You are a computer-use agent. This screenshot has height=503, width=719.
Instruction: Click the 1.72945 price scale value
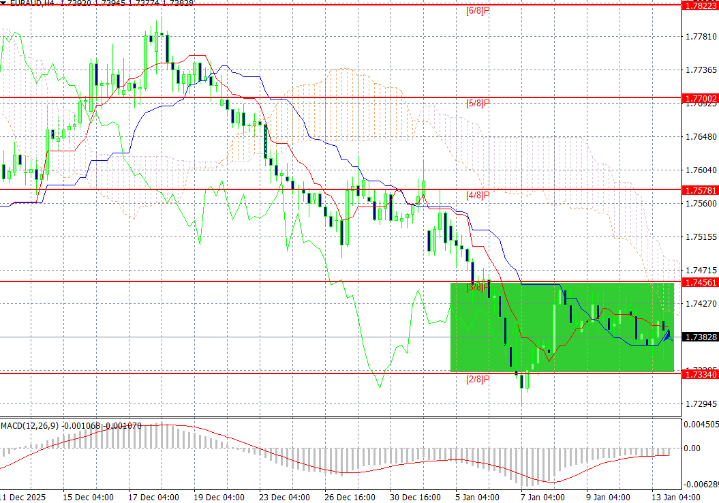tap(701, 404)
